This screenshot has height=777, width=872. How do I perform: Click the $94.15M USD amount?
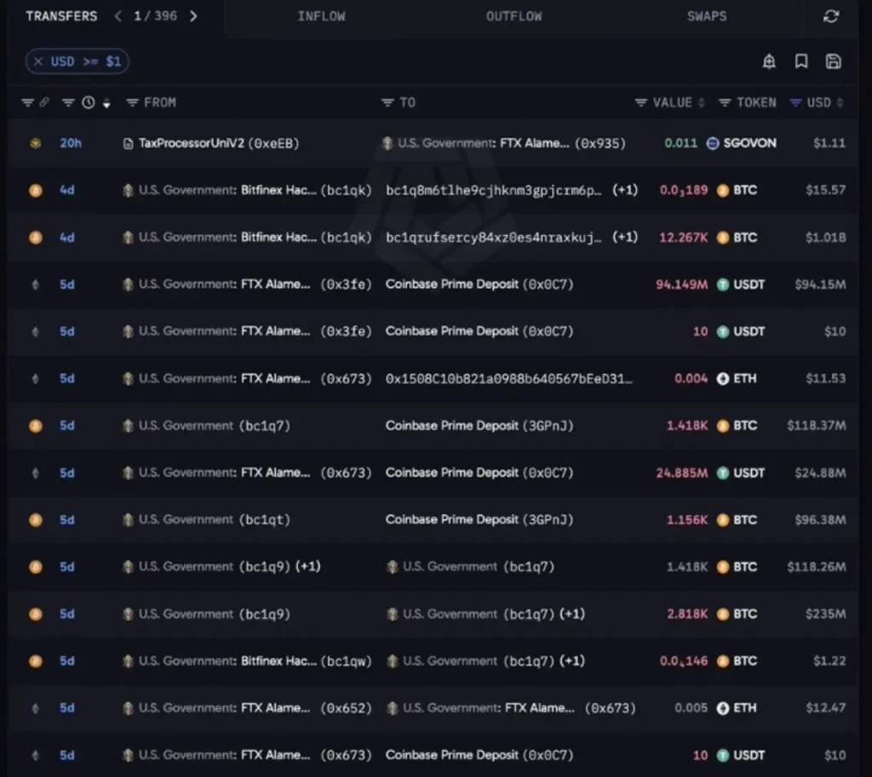tap(820, 284)
